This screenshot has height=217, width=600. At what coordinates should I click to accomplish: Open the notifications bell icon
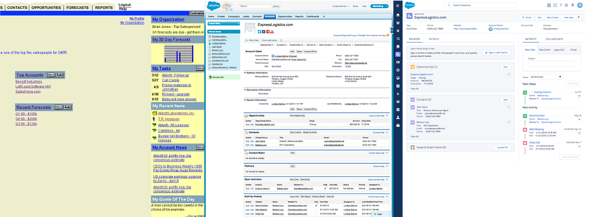click(x=572, y=5)
